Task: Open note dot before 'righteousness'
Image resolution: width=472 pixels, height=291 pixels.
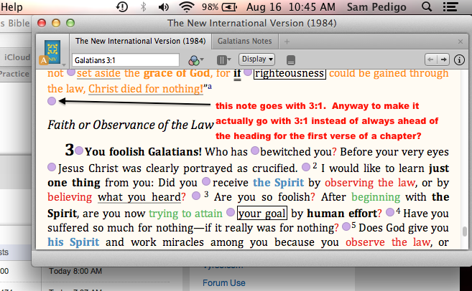Action: [x=248, y=72]
